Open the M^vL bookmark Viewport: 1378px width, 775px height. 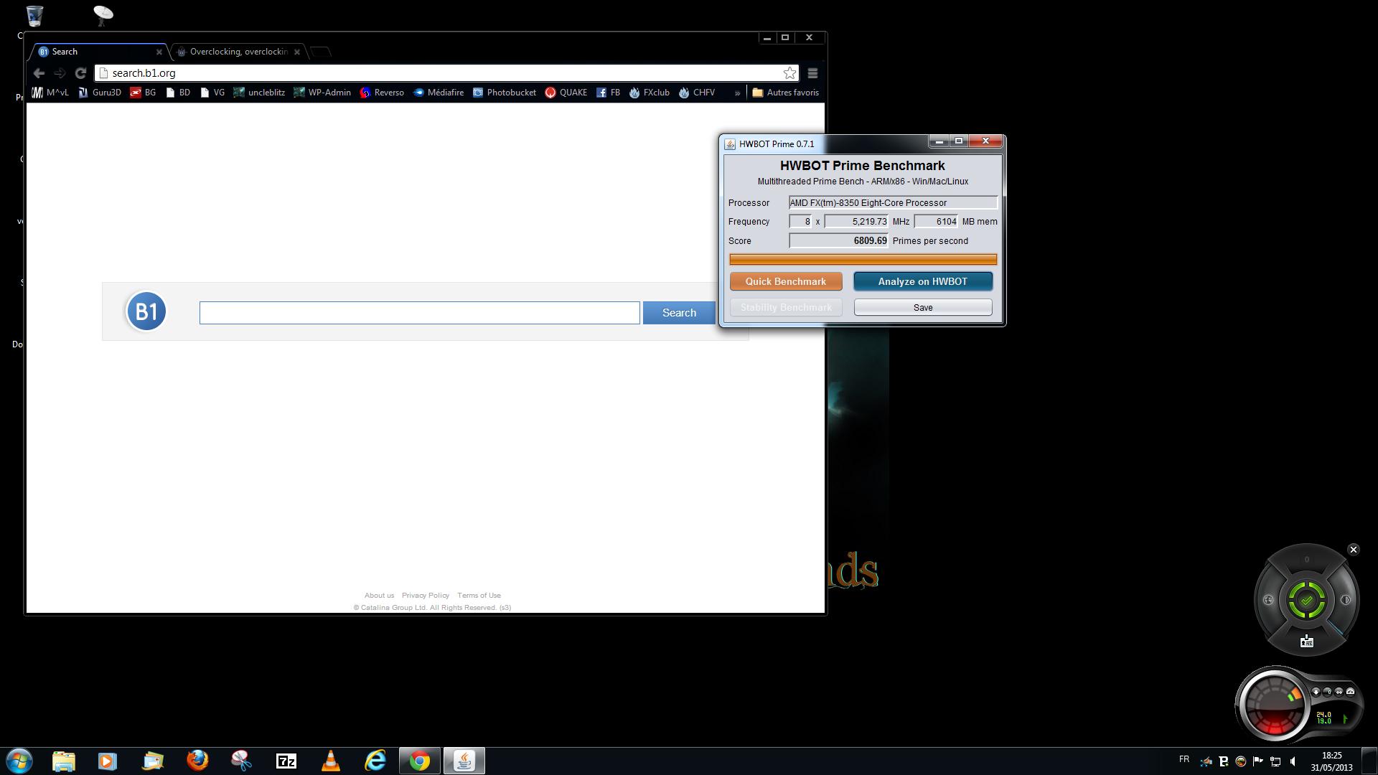point(50,93)
